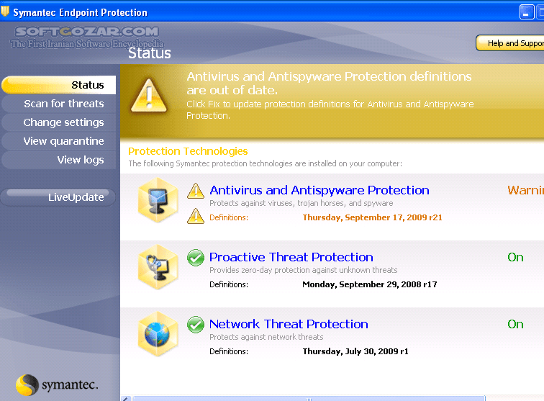Click warning icon beside orange Definitions label

[196, 216]
